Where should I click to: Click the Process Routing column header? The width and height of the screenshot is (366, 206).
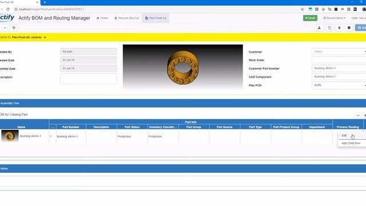tap(348, 127)
